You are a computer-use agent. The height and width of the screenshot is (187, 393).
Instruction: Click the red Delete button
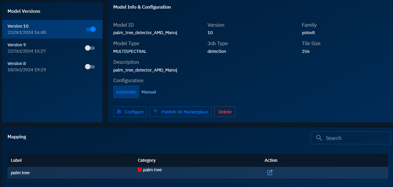225,112
